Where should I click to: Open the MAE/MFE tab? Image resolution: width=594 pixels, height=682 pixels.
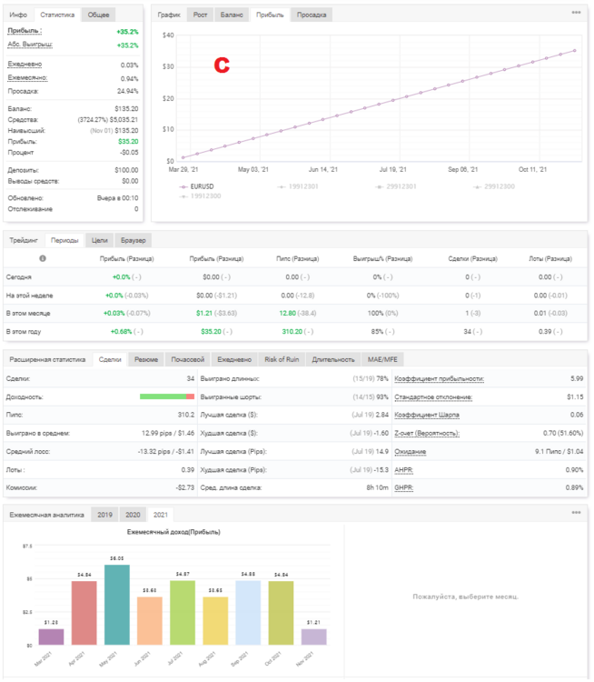coord(382,359)
